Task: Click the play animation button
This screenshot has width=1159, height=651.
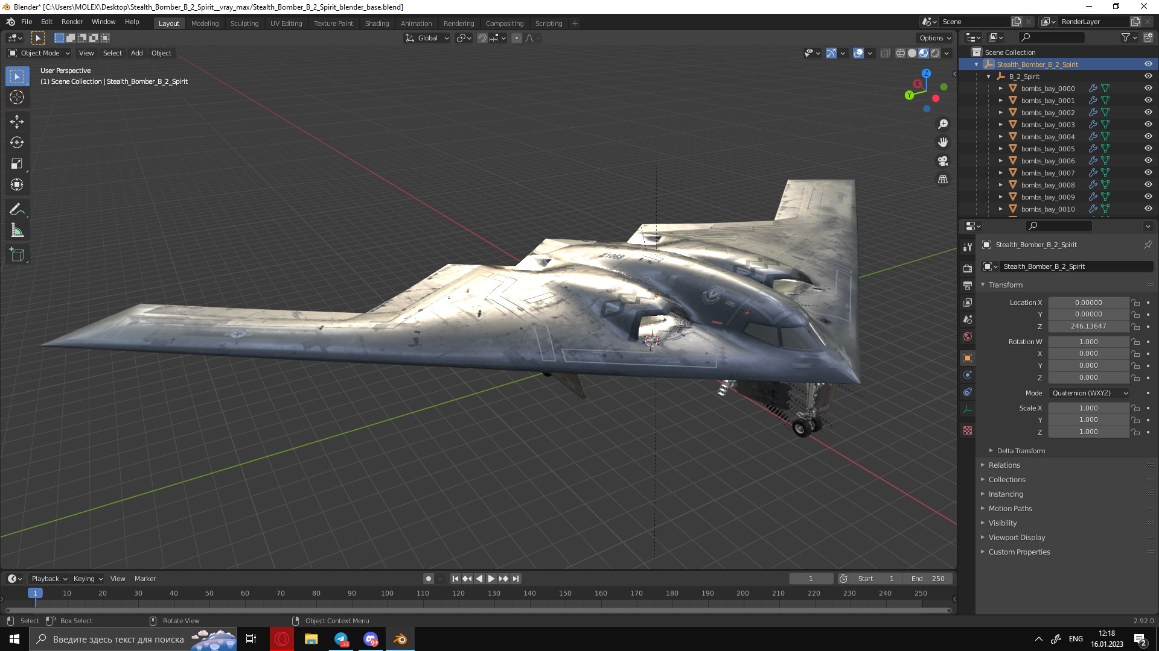Action: pyautogui.click(x=491, y=579)
